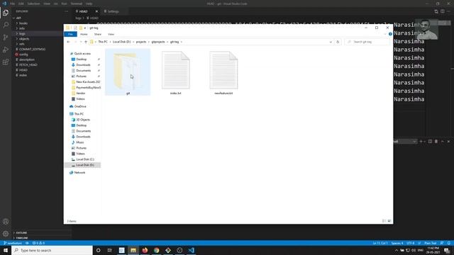Click the up-one-level arrow in File Explorer

click(x=86, y=42)
